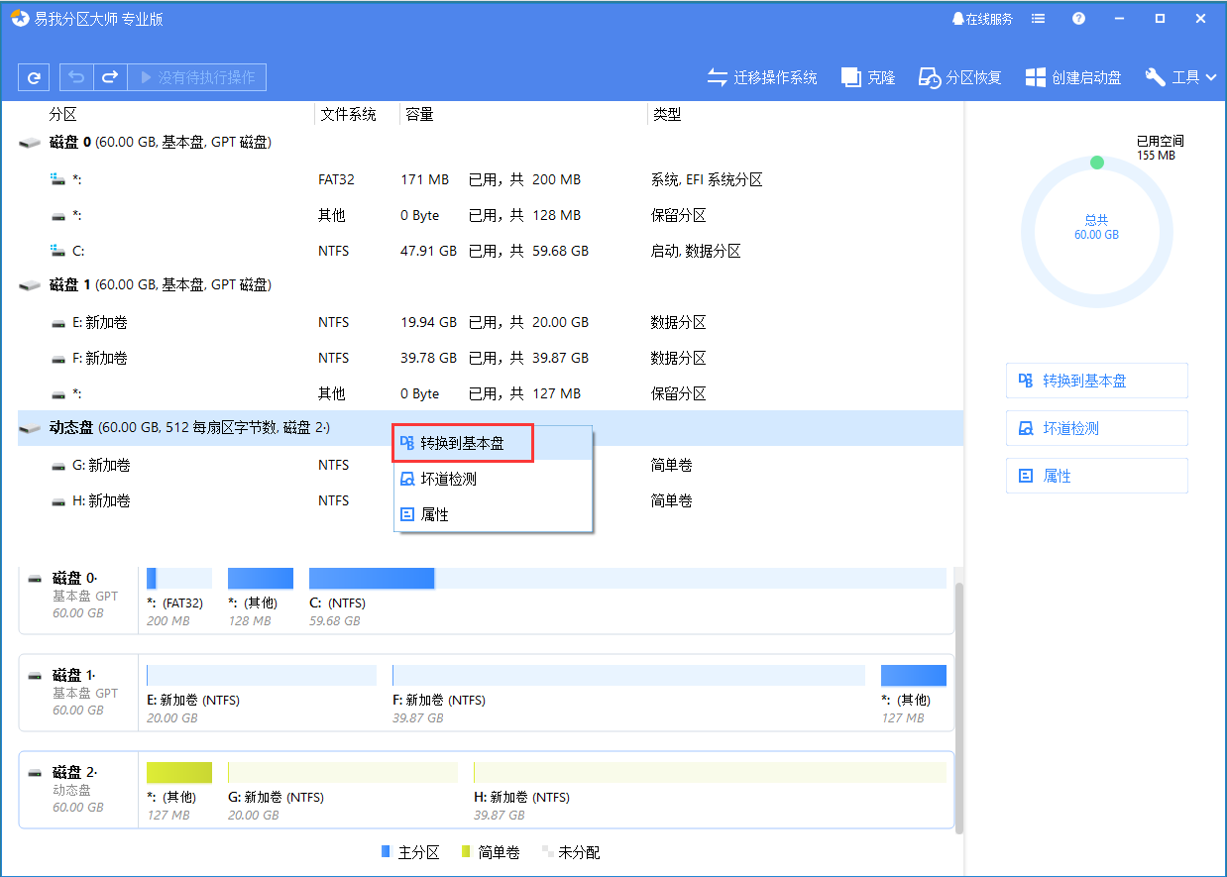Click the refresh icon in toolbar
Screen dimensions: 1227x877
34,77
